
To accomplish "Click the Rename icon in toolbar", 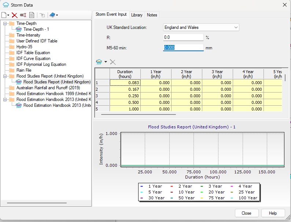I will [23, 15].
